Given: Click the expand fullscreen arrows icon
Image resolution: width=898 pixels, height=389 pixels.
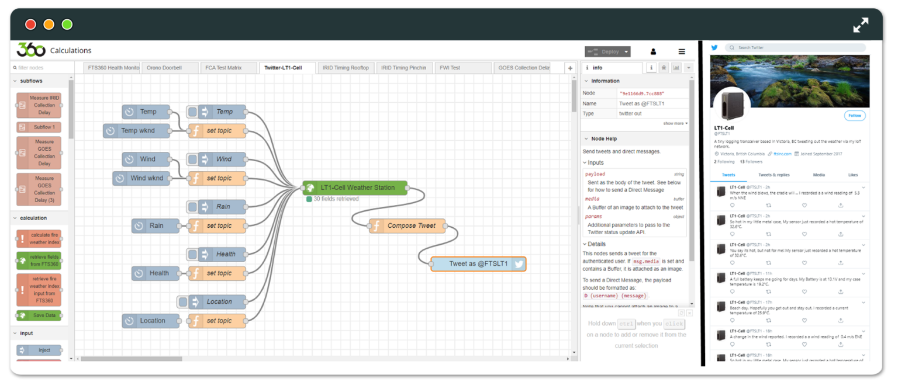Looking at the screenshot, I should 861,25.
